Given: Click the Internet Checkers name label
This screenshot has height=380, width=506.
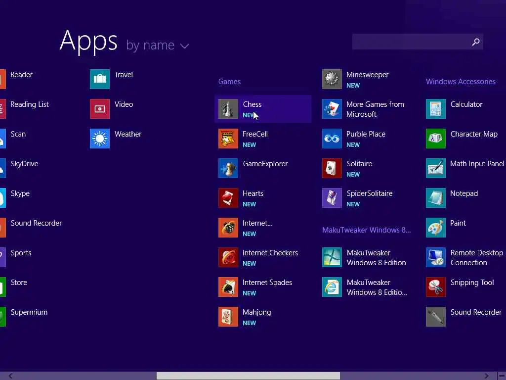Looking at the screenshot, I should 270,253.
